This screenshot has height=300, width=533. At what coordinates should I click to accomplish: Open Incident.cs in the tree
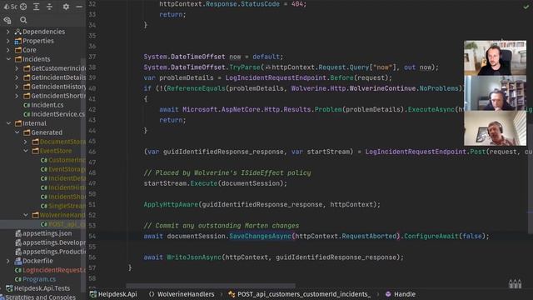[47, 105]
